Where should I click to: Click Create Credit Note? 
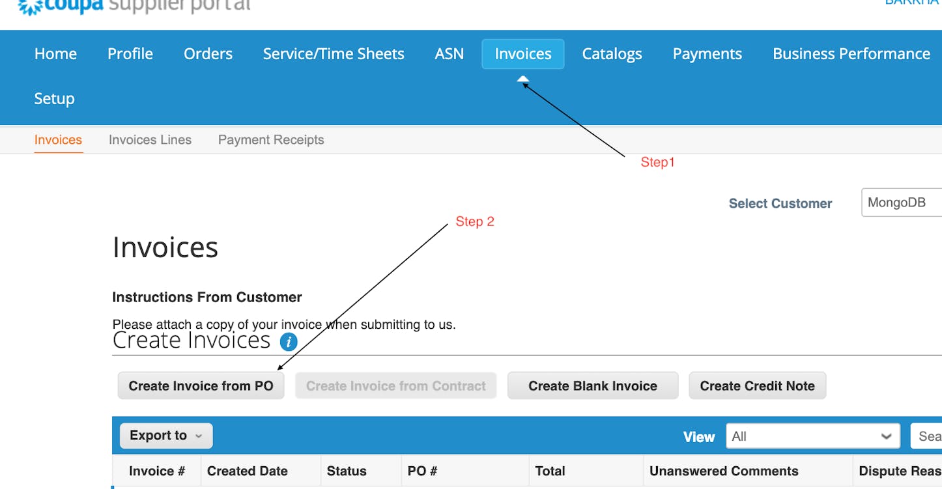(x=757, y=385)
